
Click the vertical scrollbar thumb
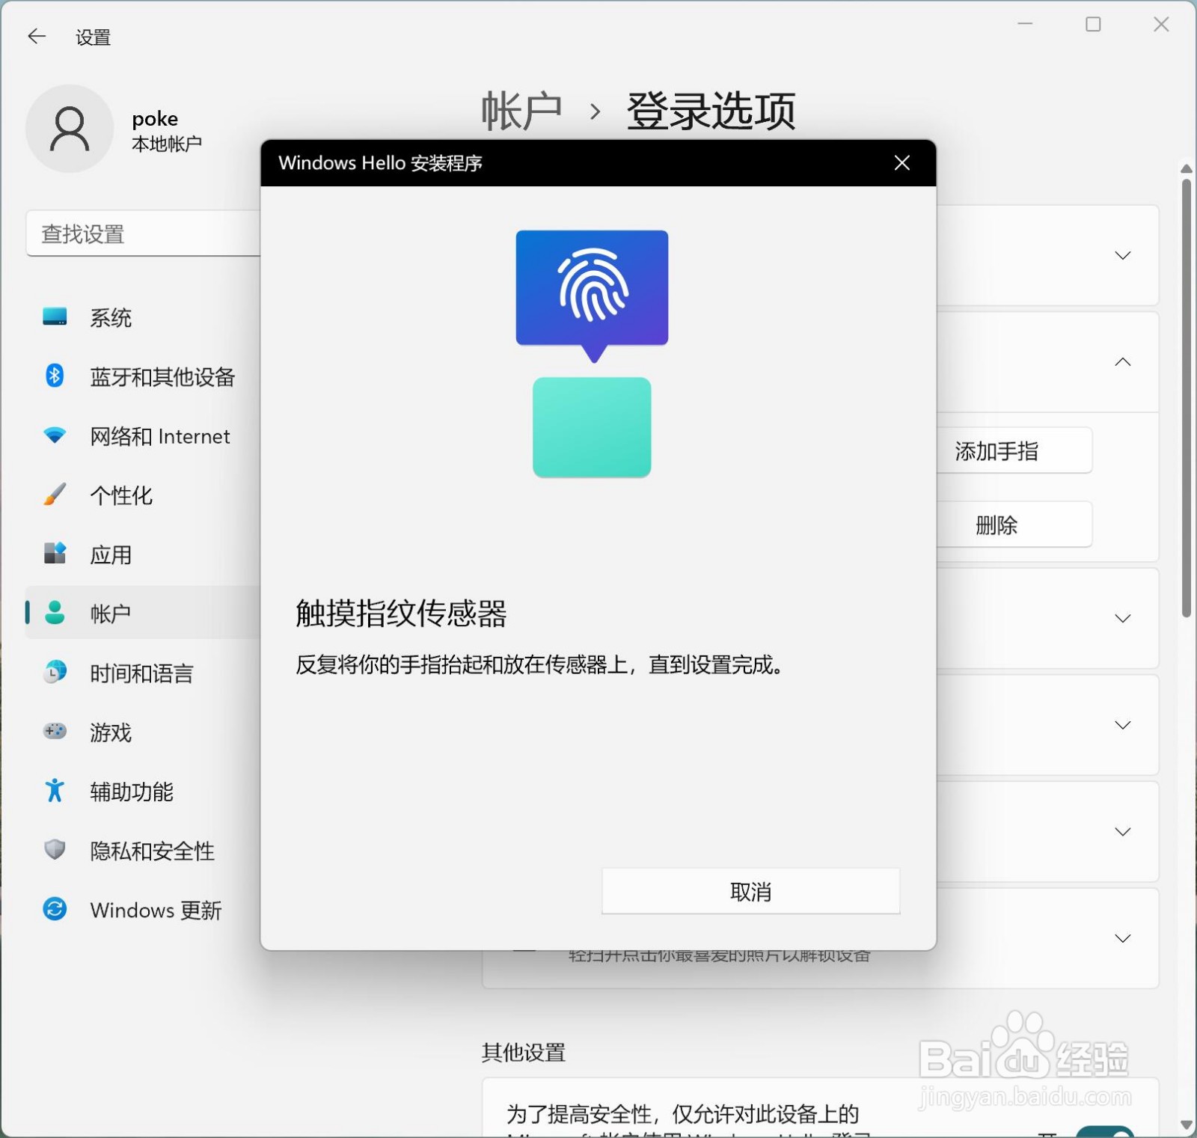click(x=1187, y=398)
